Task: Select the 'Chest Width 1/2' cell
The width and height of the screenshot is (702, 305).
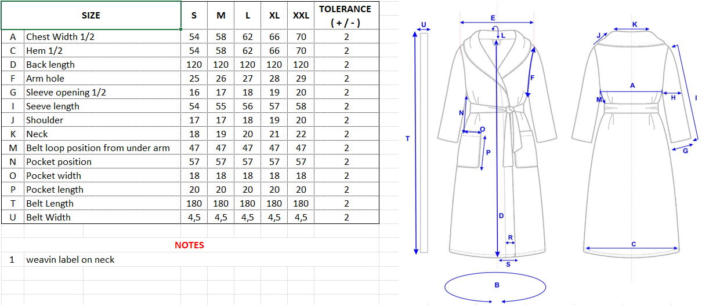Action: click(x=103, y=36)
